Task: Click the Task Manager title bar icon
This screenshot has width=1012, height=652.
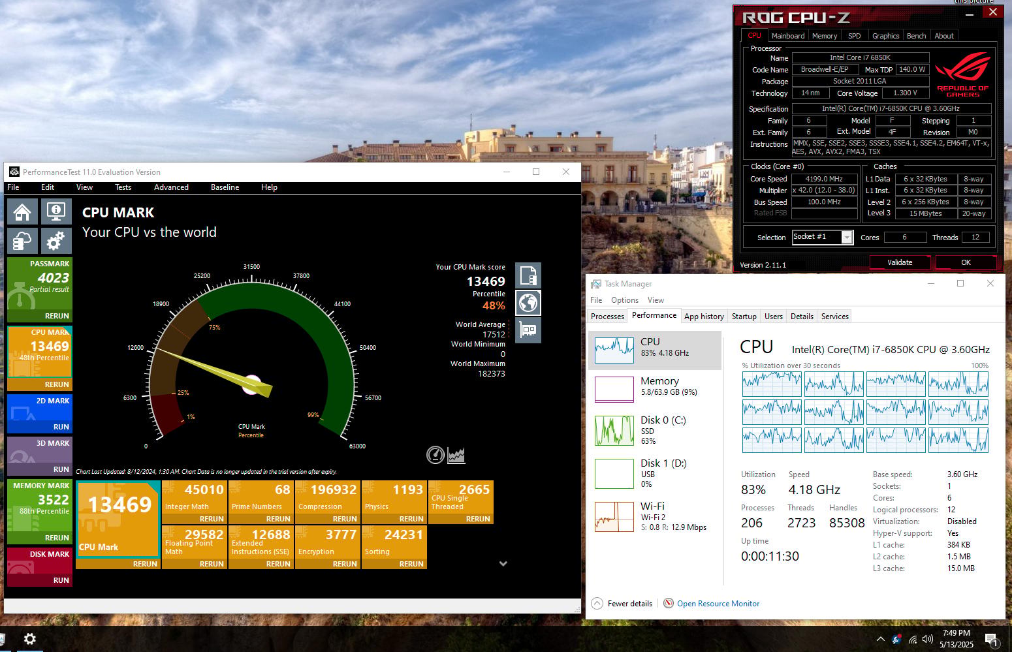Action: tap(596, 284)
